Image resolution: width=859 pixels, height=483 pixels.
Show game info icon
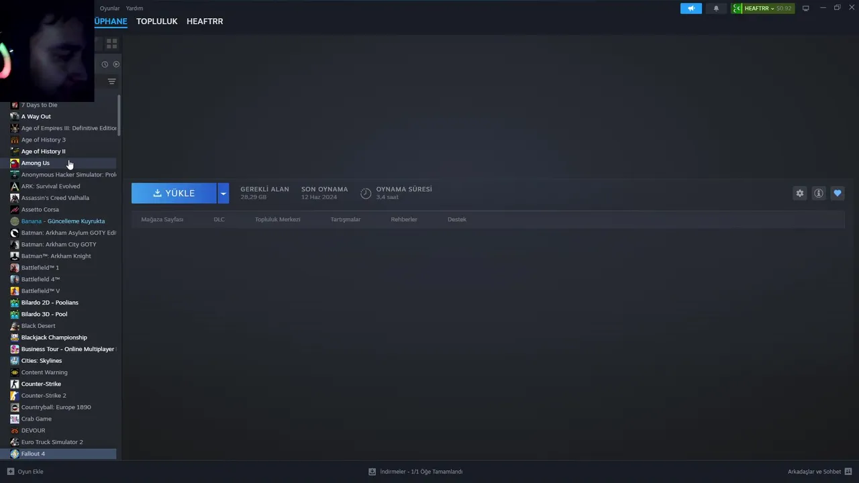[819, 193]
